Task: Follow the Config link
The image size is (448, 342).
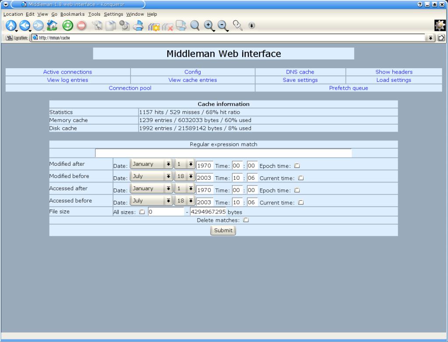Action: 193,72
